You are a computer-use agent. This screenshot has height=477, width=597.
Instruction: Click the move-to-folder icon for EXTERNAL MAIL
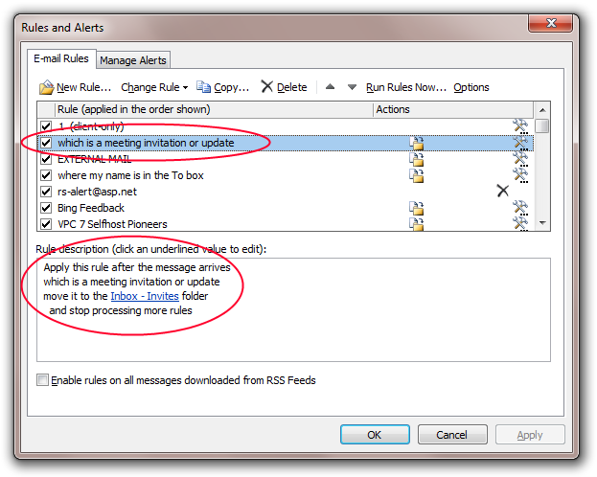tap(417, 159)
